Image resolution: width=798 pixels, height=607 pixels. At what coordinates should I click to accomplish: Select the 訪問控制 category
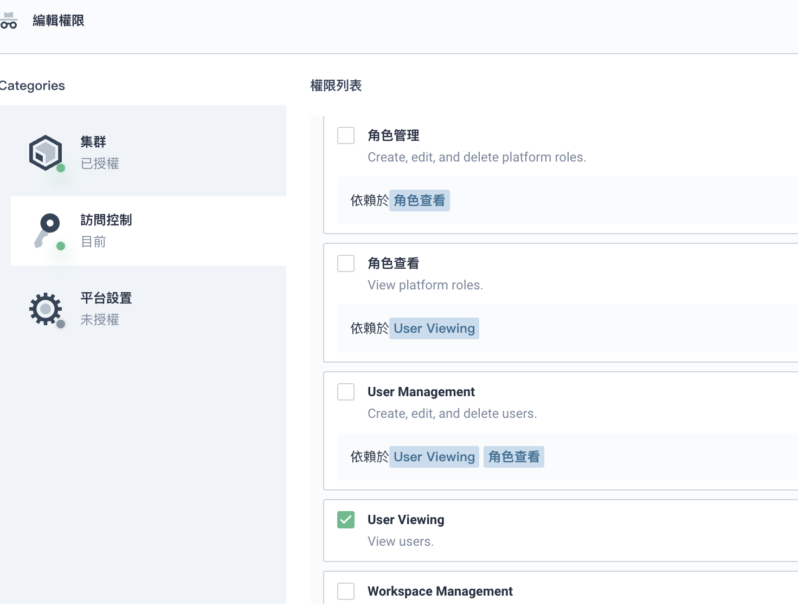[106, 220]
